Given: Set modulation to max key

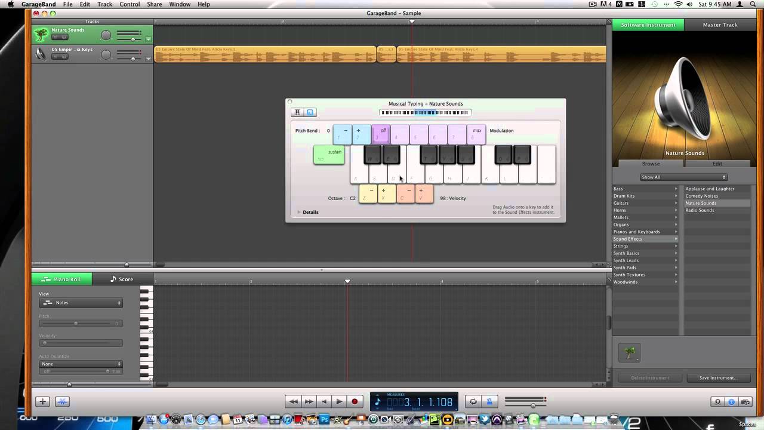Looking at the screenshot, I should 476,134.
